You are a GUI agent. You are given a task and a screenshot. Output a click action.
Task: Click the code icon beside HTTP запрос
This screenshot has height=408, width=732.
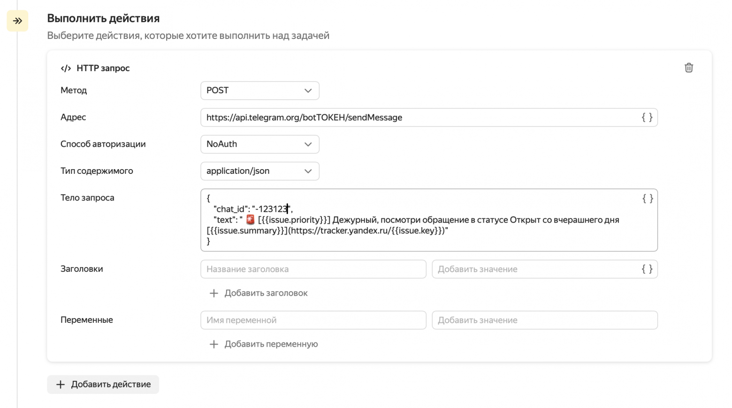point(66,68)
